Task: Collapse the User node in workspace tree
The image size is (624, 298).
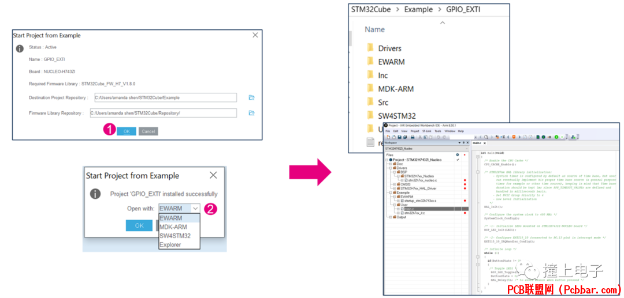Action: click(395, 205)
